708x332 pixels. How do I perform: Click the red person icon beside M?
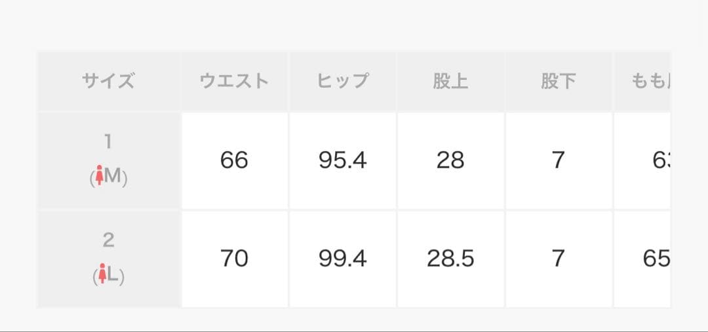(99, 177)
